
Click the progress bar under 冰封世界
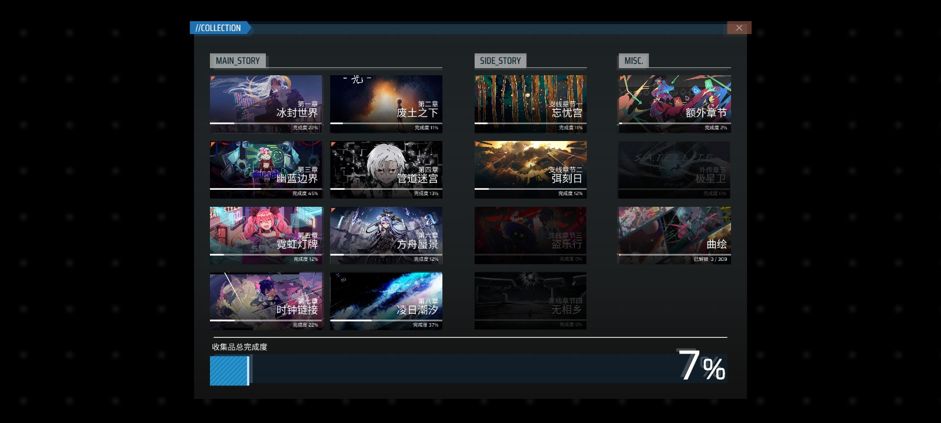tap(266, 123)
